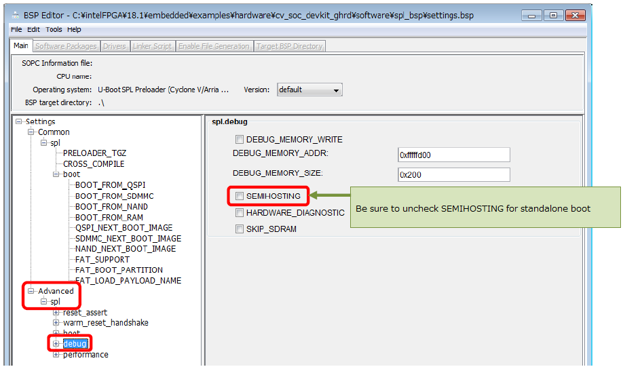
Task: Toggle the HARDWARE_DIAGNOSTIC checkbox
Action: click(x=239, y=212)
